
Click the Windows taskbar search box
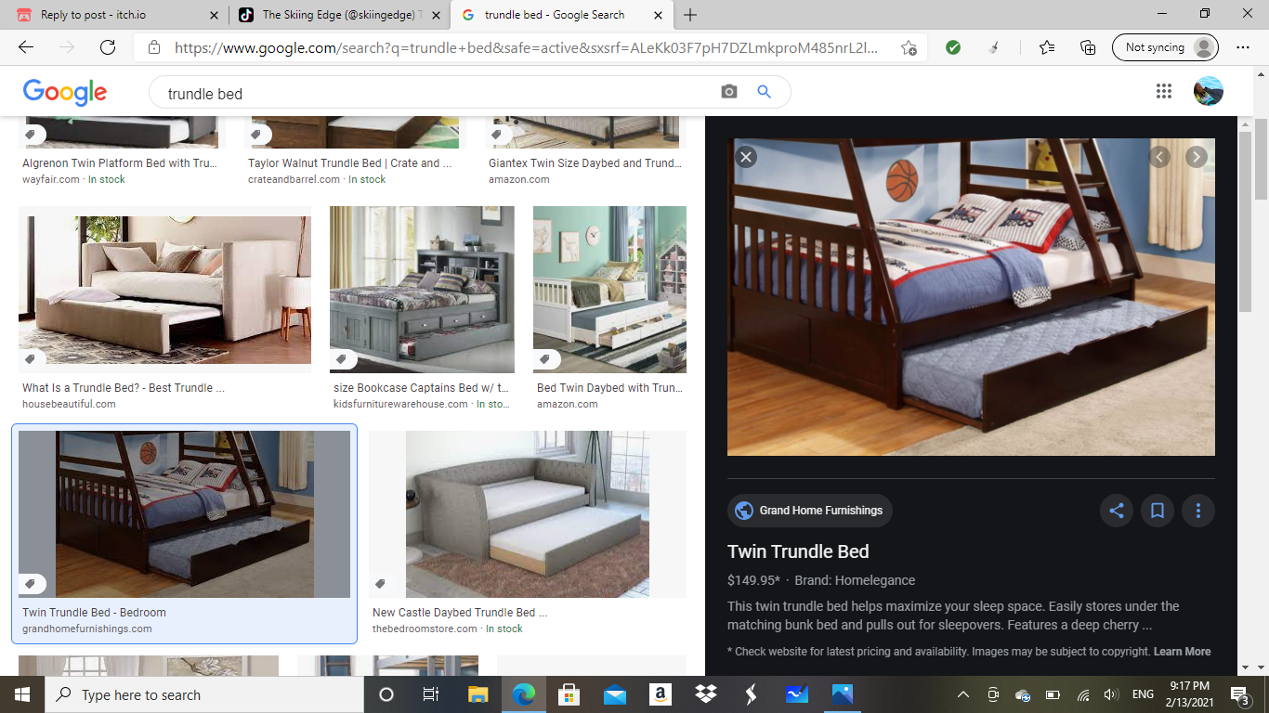203,694
